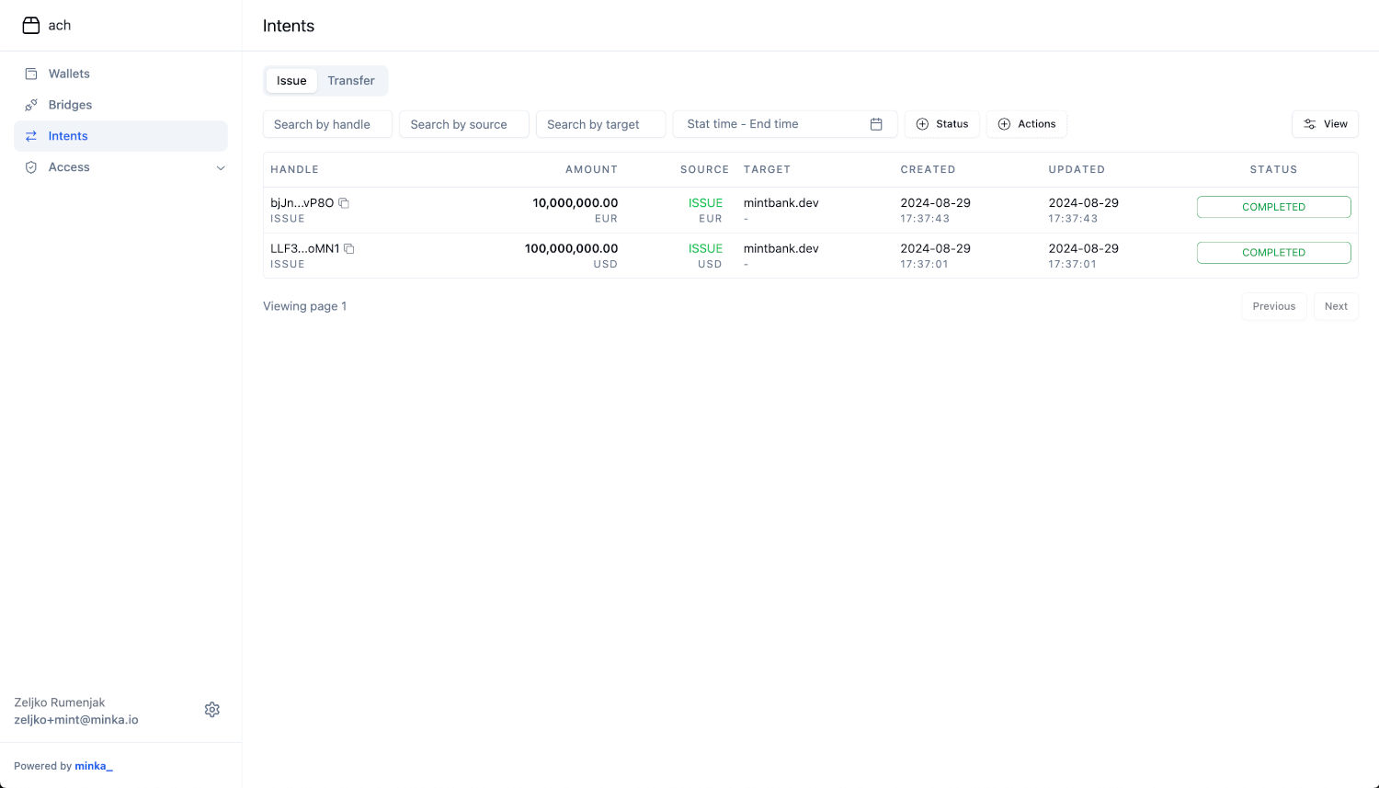The width and height of the screenshot is (1379, 788).
Task: Click the Bridges icon in the sidebar
Action: coord(31,105)
